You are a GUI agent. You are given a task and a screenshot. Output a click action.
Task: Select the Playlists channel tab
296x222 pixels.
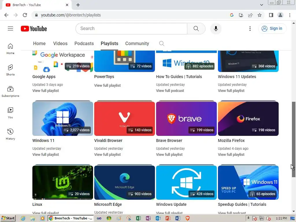110,44
